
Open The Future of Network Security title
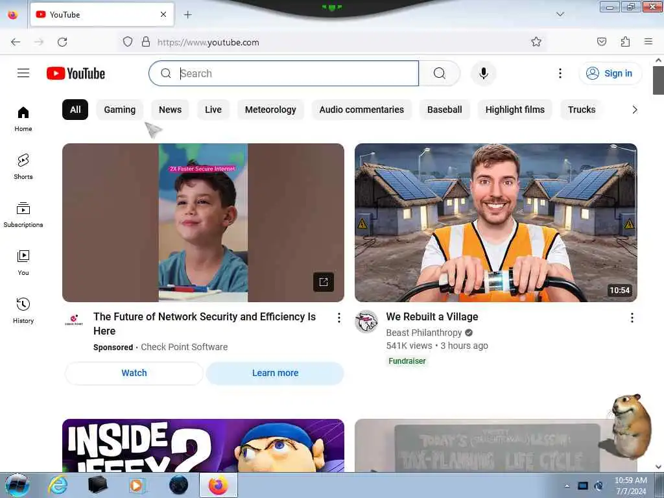tap(204, 324)
